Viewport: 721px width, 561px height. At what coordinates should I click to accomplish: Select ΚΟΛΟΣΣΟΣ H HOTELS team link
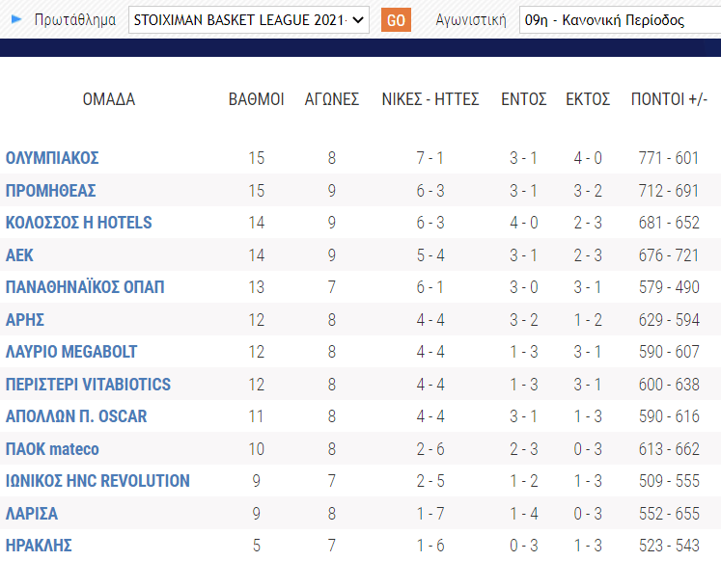coord(79,223)
